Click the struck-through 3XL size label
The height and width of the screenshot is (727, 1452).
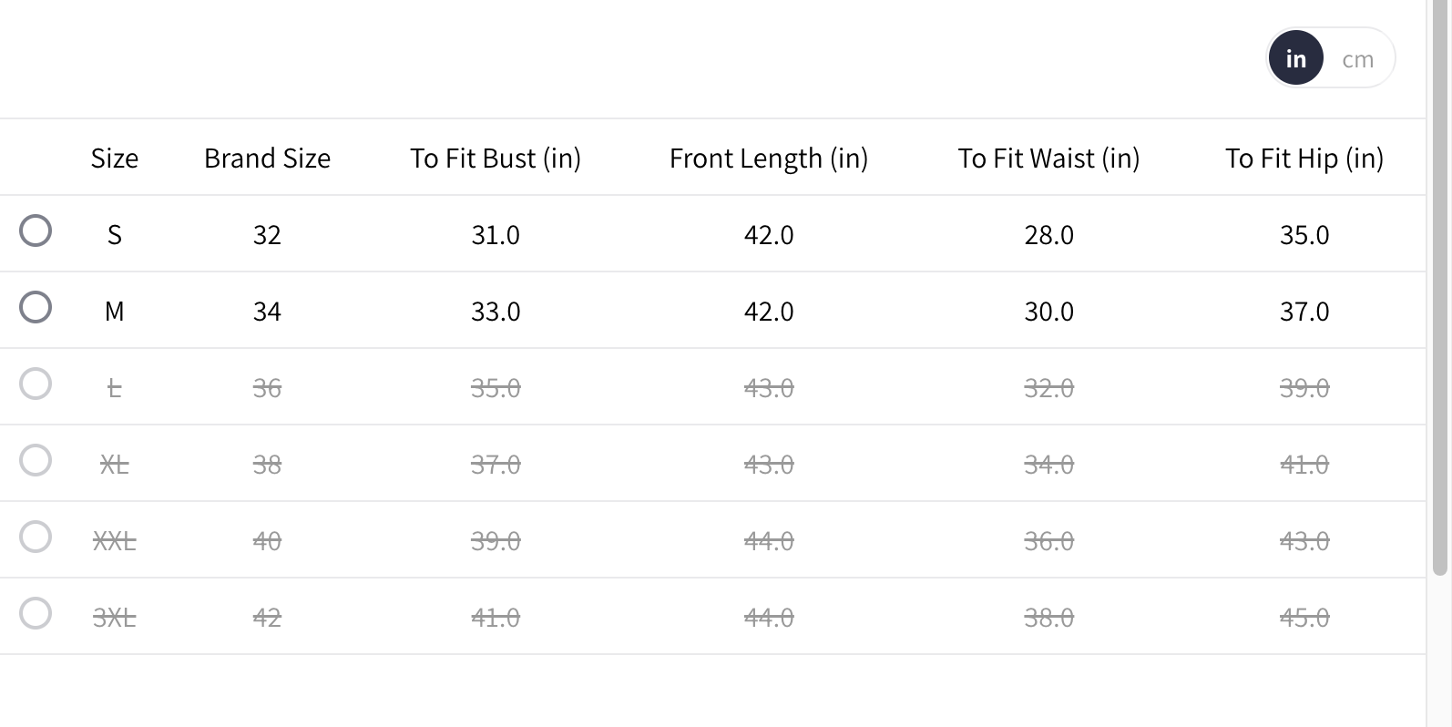point(115,618)
